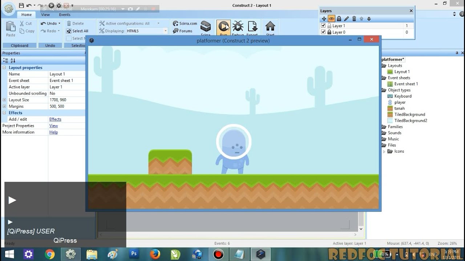
Task: Open the Windows Start menu
Action: [9, 254]
